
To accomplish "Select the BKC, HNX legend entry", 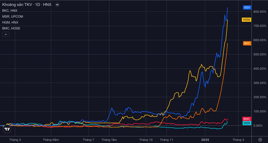I will (10, 11).
